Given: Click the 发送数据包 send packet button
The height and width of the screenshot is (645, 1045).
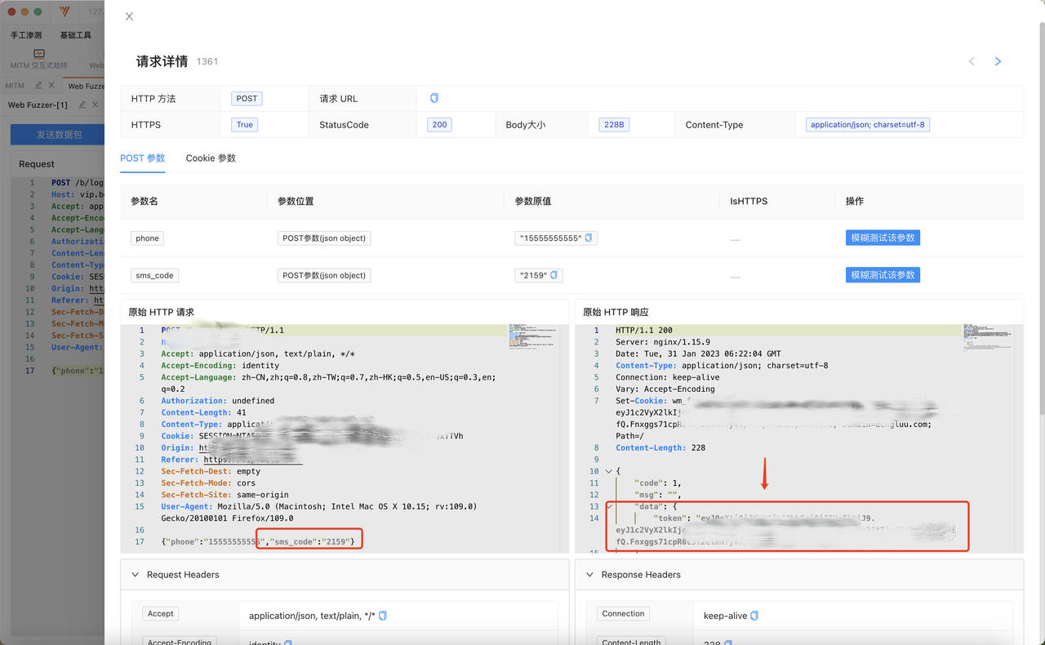Looking at the screenshot, I should (x=59, y=134).
